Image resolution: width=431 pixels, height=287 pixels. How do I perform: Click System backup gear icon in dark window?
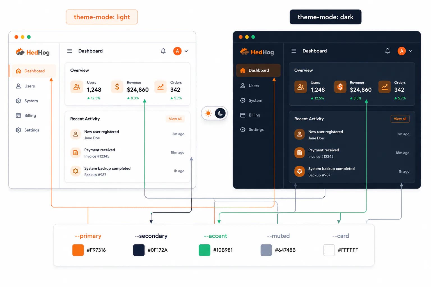tap(299, 171)
